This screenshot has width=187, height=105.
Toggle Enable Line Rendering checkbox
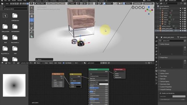pyautogui.click(x=160, y=93)
